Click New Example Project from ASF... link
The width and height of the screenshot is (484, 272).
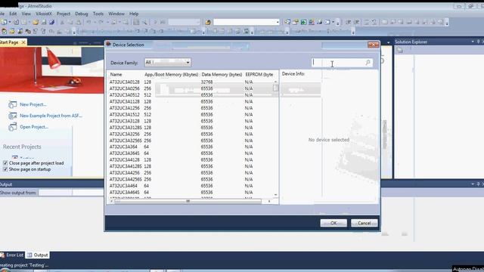click(51, 116)
